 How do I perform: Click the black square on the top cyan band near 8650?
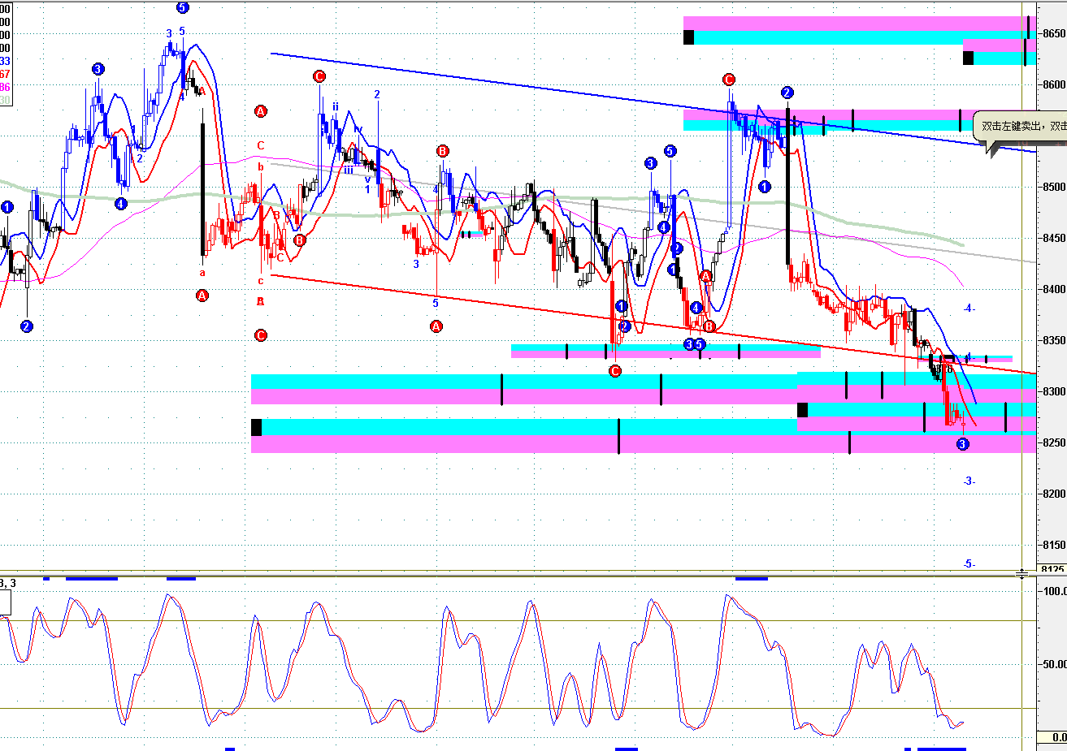pos(689,37)
